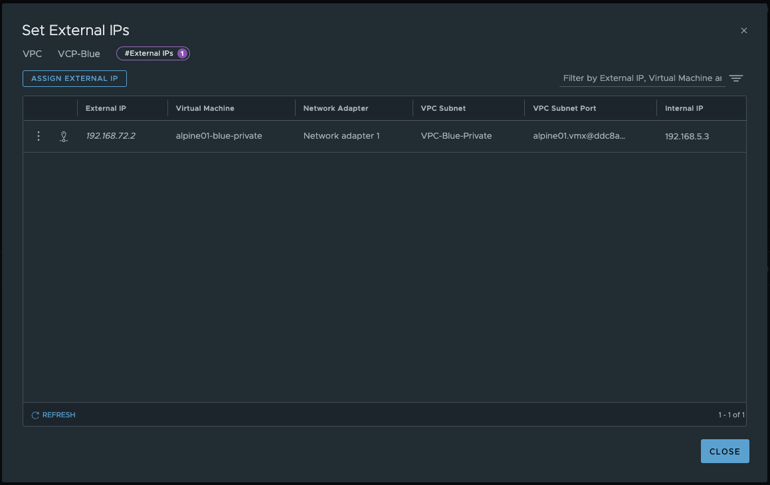Sort by the Virtual Machine column header
770x485 pixels.
point(205,108)
